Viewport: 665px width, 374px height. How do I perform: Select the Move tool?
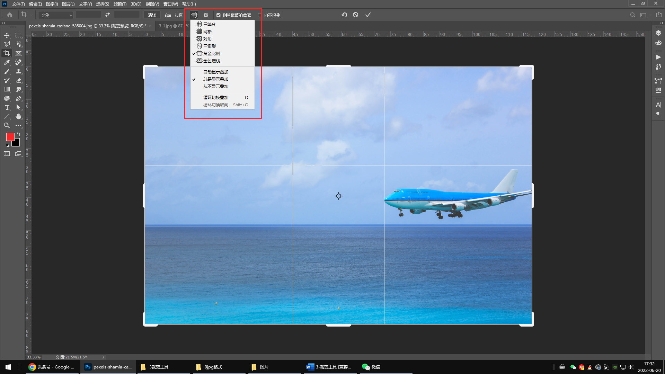pyautogui.click(x=7, y=35)
